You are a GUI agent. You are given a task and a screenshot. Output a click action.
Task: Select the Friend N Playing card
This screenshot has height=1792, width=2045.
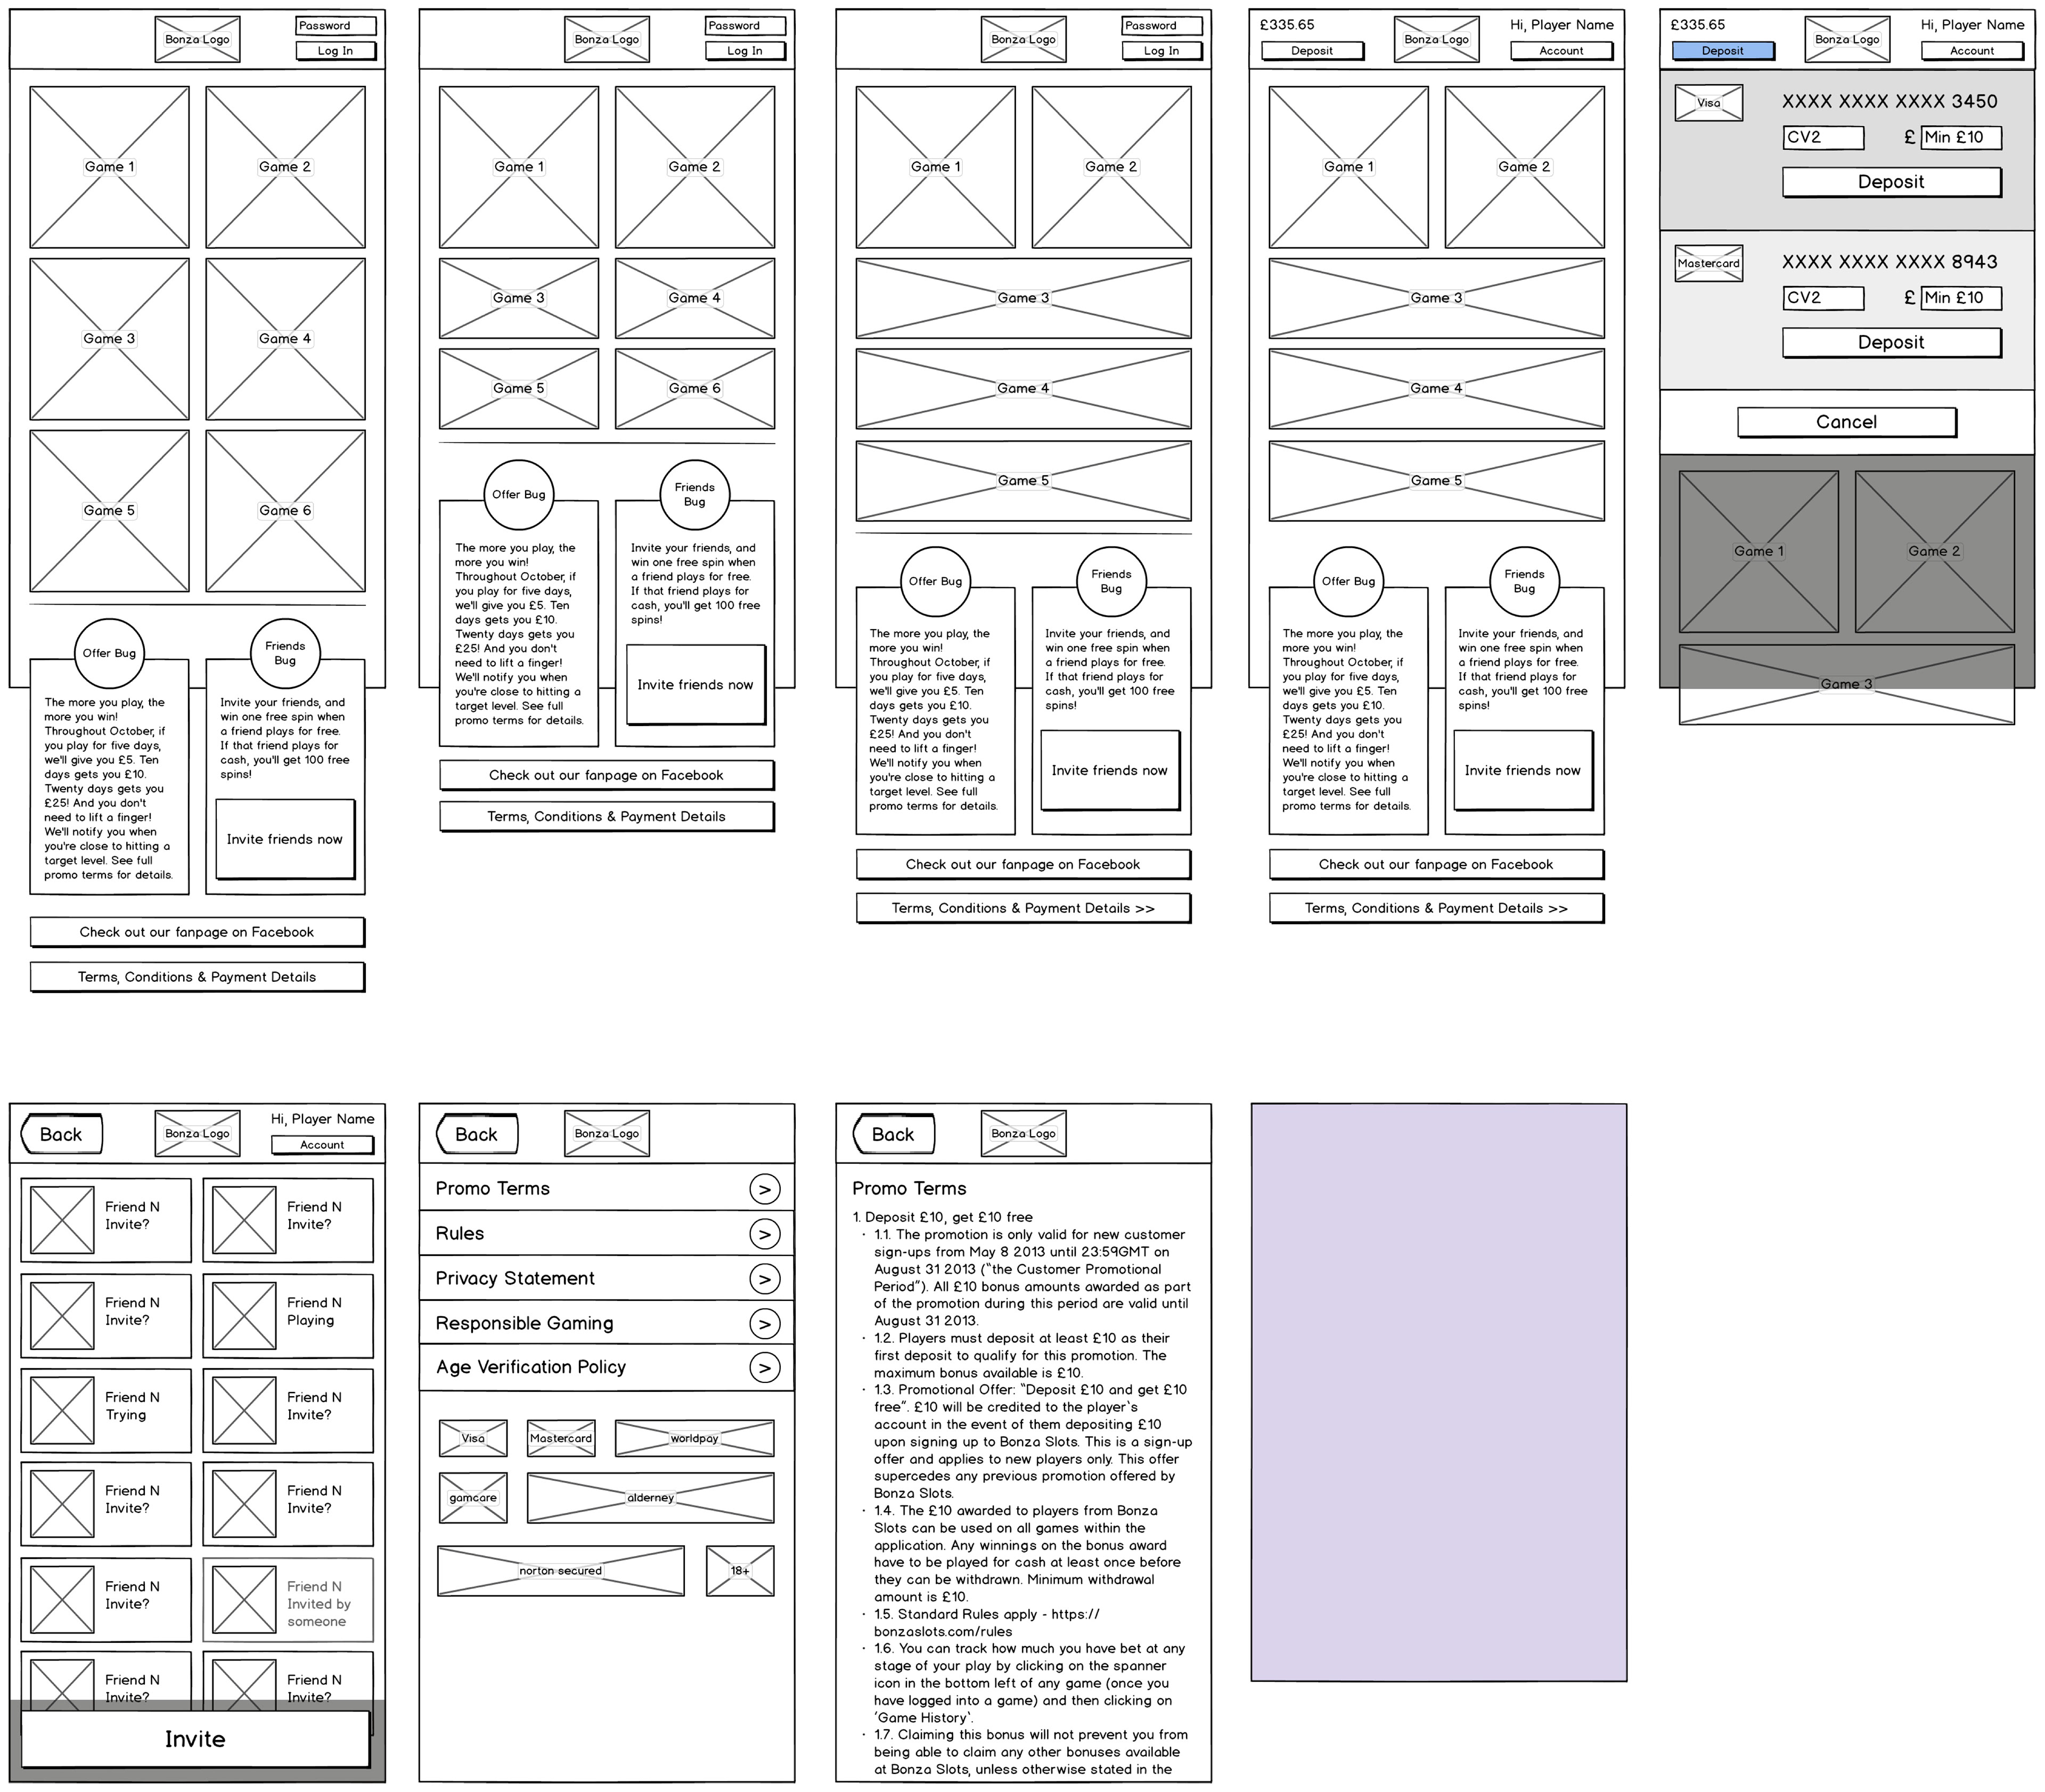click(x=288, y=1316)
